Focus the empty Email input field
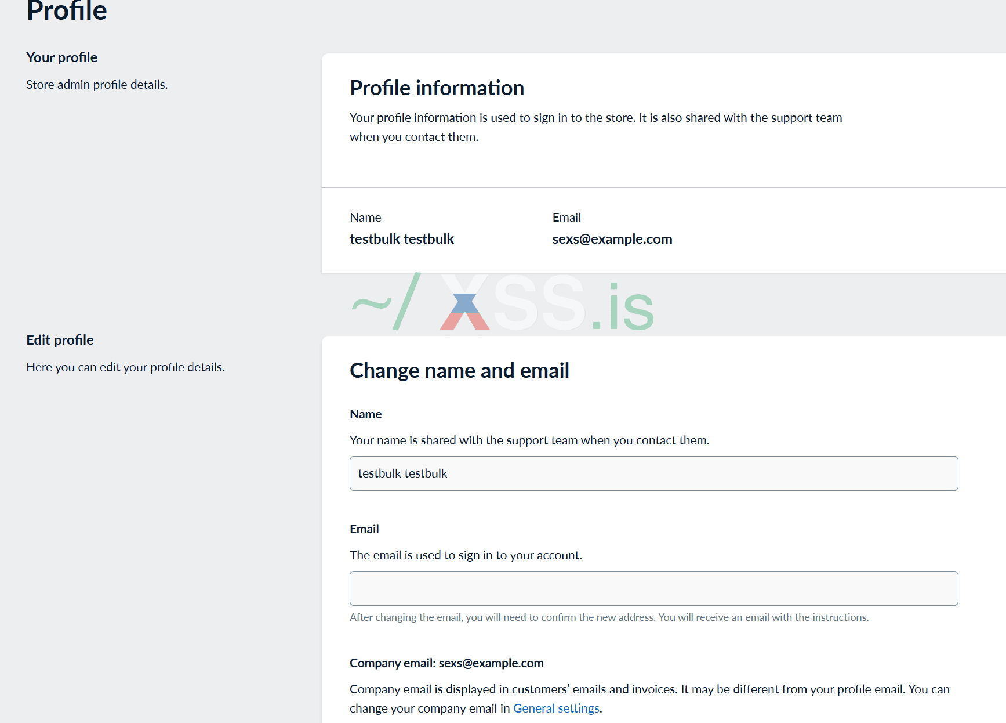Screen dimensions: 1006x723 click(653, 588)
